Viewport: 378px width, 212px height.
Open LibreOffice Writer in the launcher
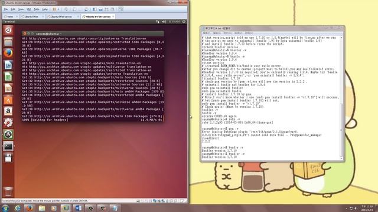[8, 65]
